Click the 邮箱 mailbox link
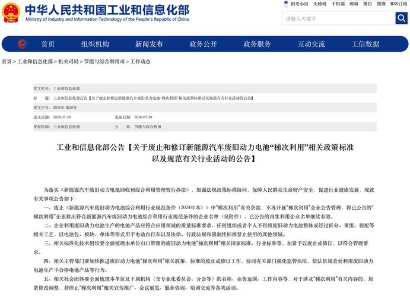 click(x=354, y=4)
